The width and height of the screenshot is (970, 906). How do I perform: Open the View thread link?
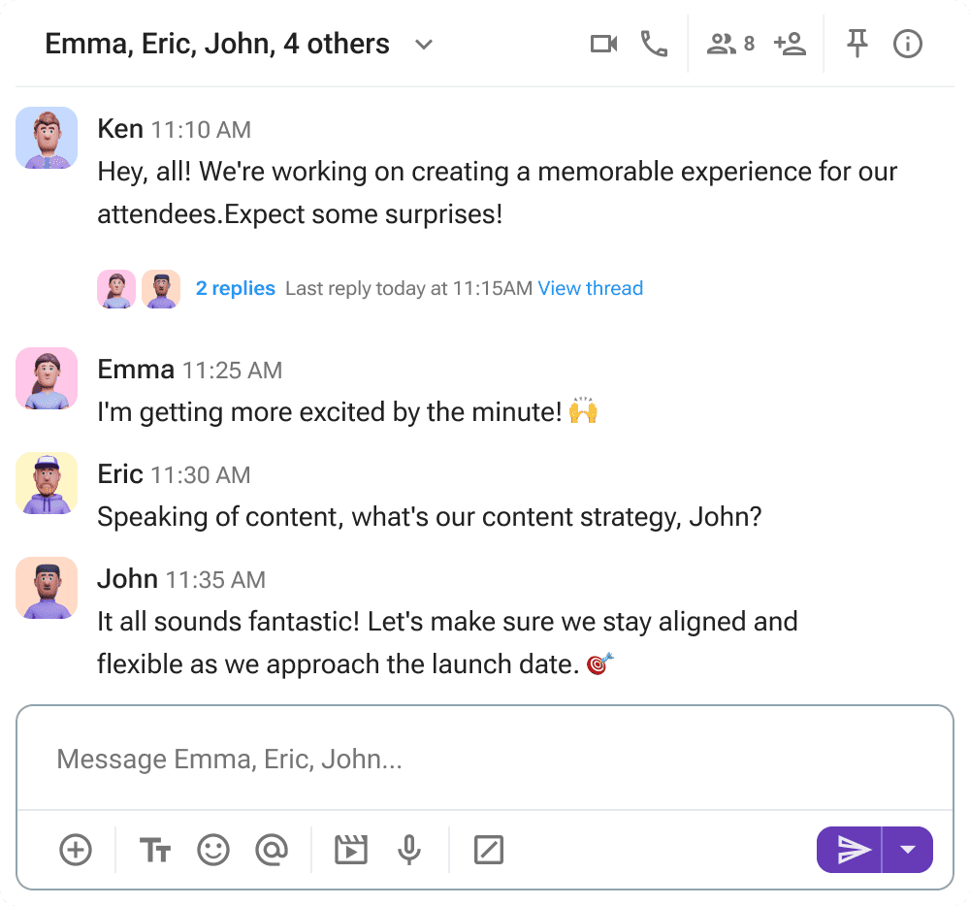pos(590,288)
